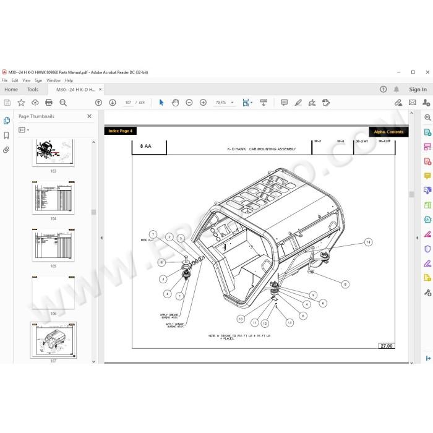Click the thumbnails panel scroll down arrow

(93, 361)
